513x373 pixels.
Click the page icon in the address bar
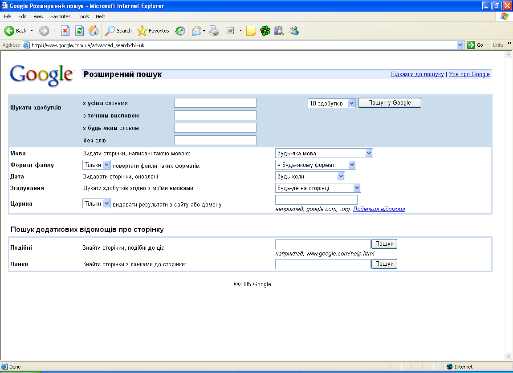point(27,45)
